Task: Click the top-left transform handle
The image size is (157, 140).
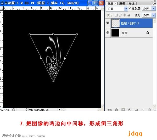Action: click(x=30, y=35)
